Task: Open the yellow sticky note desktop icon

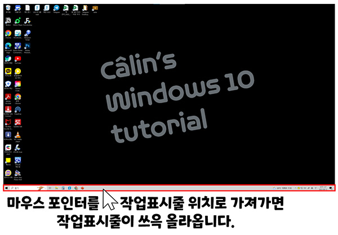Action: pos(8,162)
